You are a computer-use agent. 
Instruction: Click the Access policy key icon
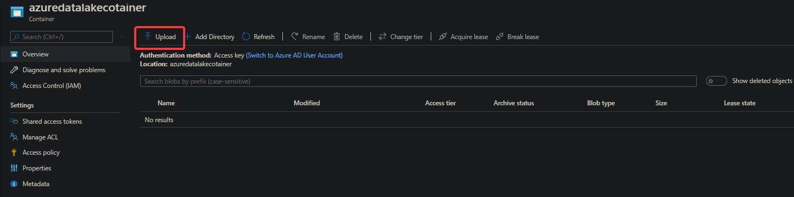[x=14, y=152]
